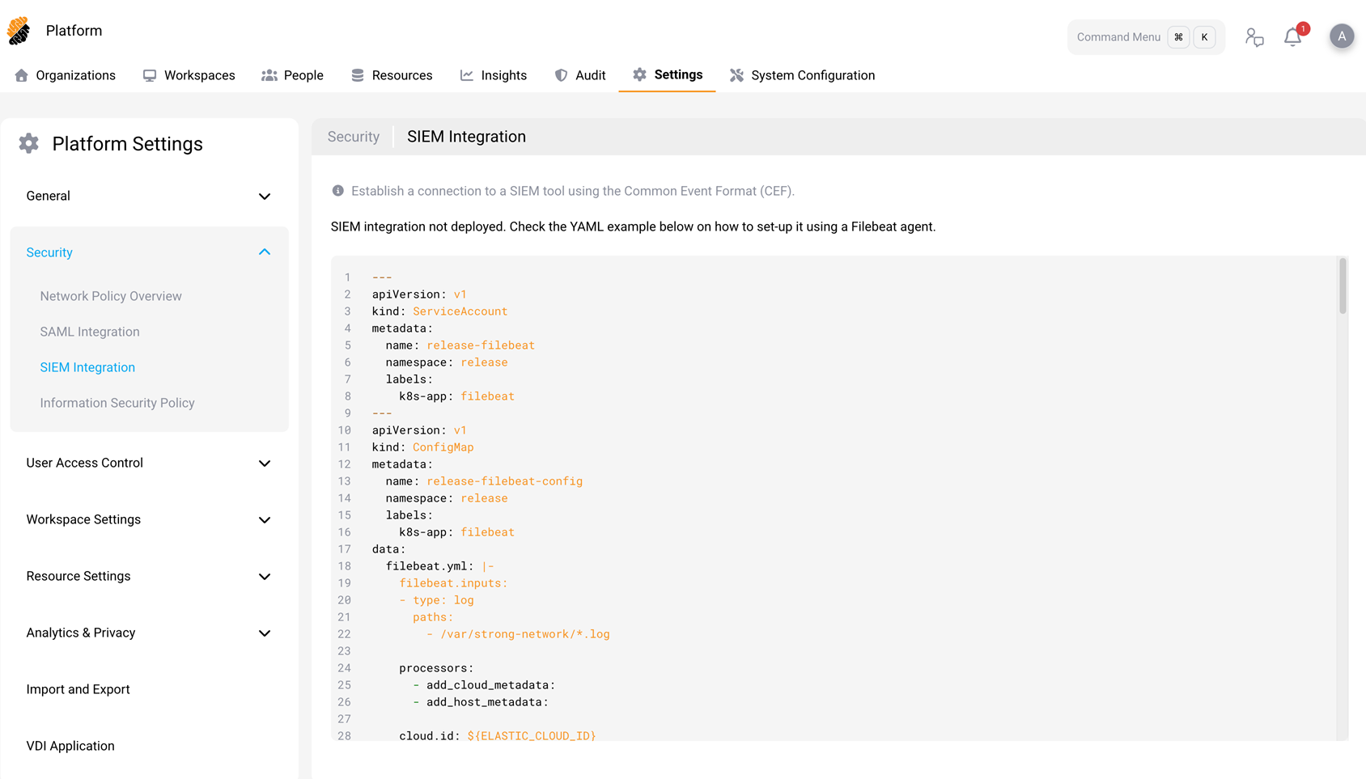Collapse the Security section
1366x779 pixels.
[x=265, y=252]
